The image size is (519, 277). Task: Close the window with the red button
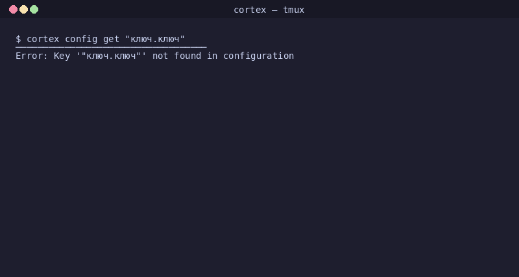pos(13,10)
